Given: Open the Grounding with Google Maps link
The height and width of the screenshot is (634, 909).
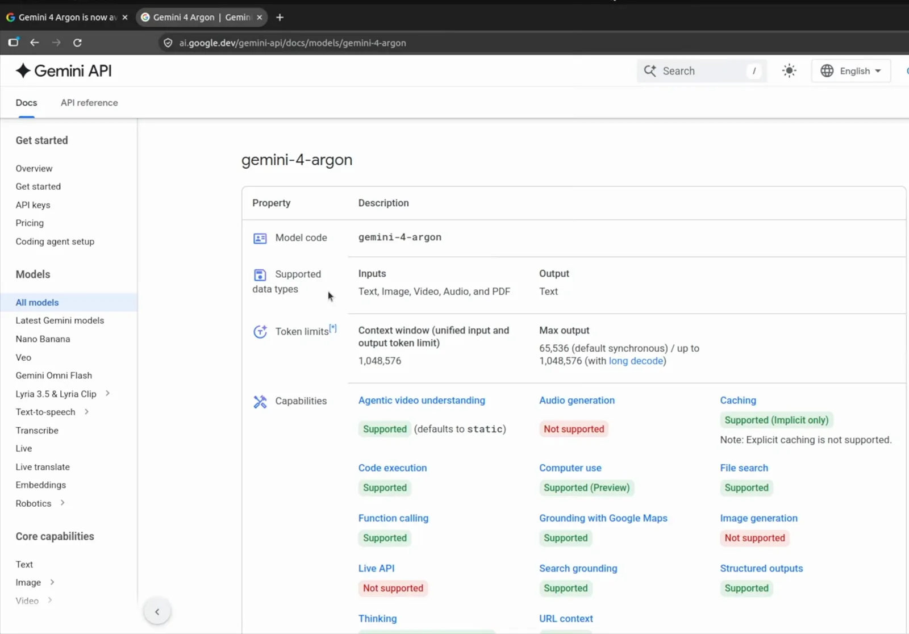Looking at the screenshot, I should tap(603, 518).
